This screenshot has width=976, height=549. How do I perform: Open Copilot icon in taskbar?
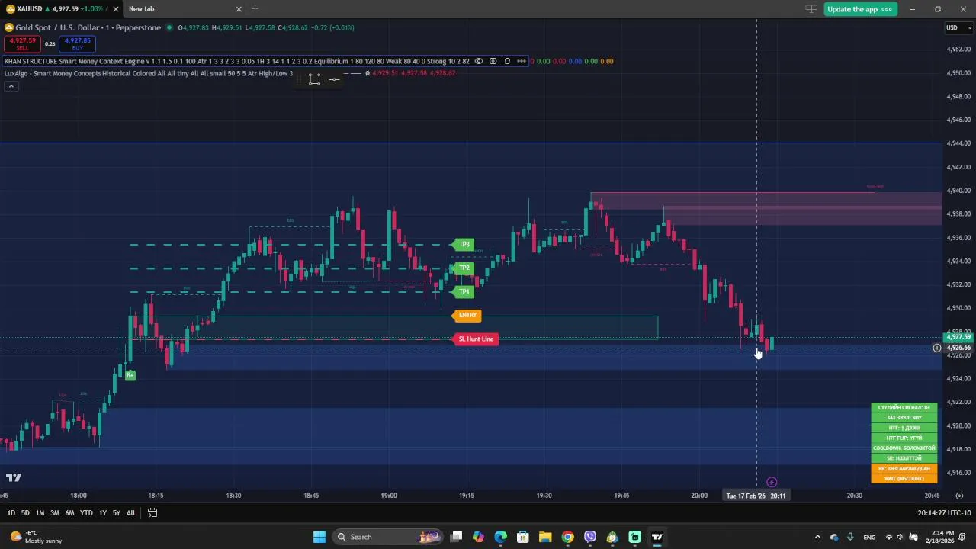[x=478, y=537]
